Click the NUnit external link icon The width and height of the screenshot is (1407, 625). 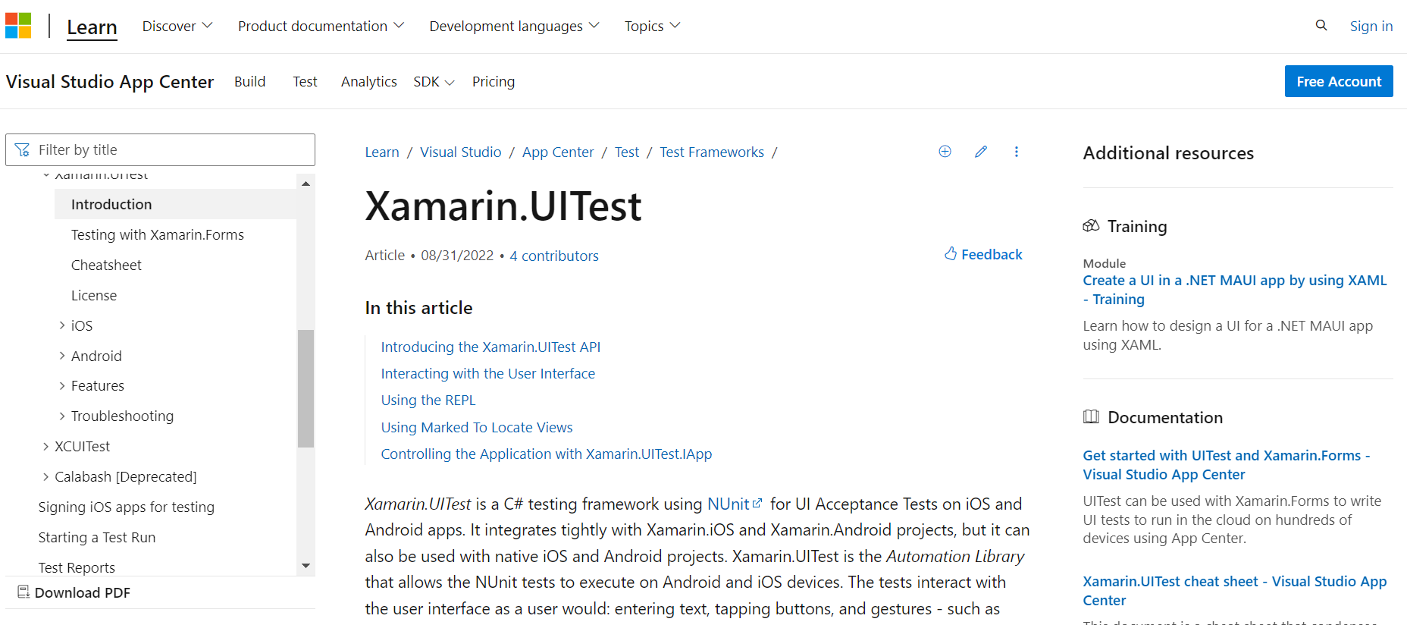[757, 504]
